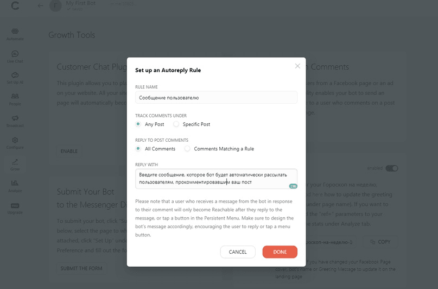The width and height of the screenshot is (438, 289).
Task: Open the Broadcast megaphone icon
Action: (15, 118)
